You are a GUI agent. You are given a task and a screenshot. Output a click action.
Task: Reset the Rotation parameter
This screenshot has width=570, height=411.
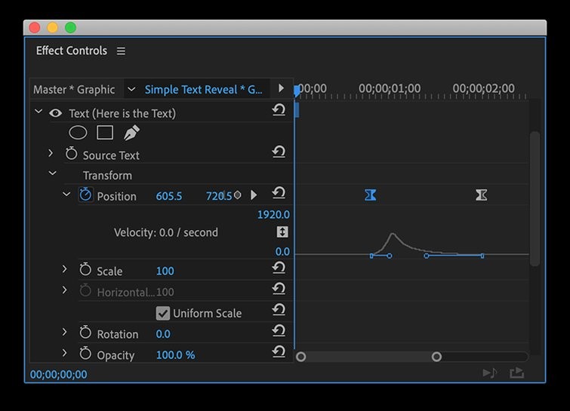pos(279,330)
